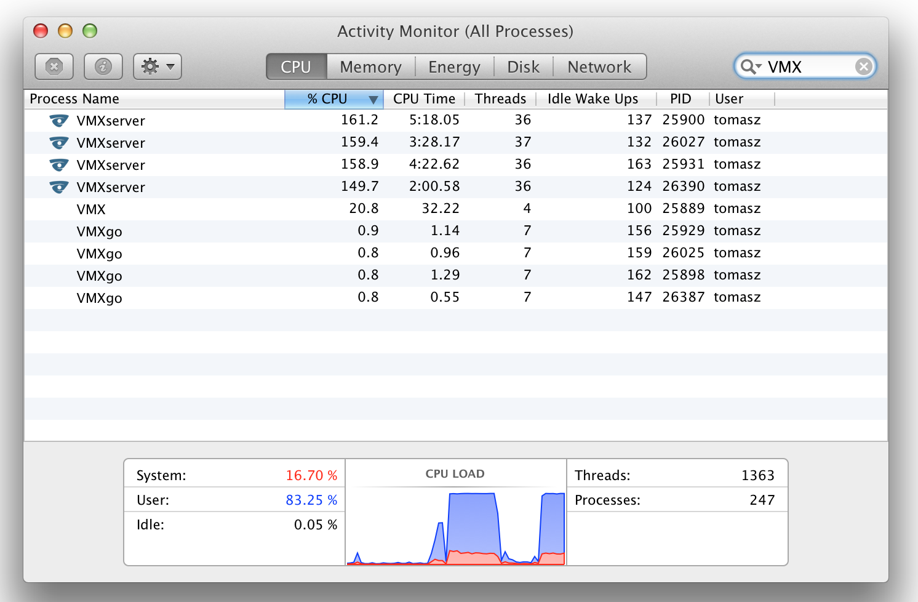
Task: Switch to the Memory tab
Action: [370, 66]
